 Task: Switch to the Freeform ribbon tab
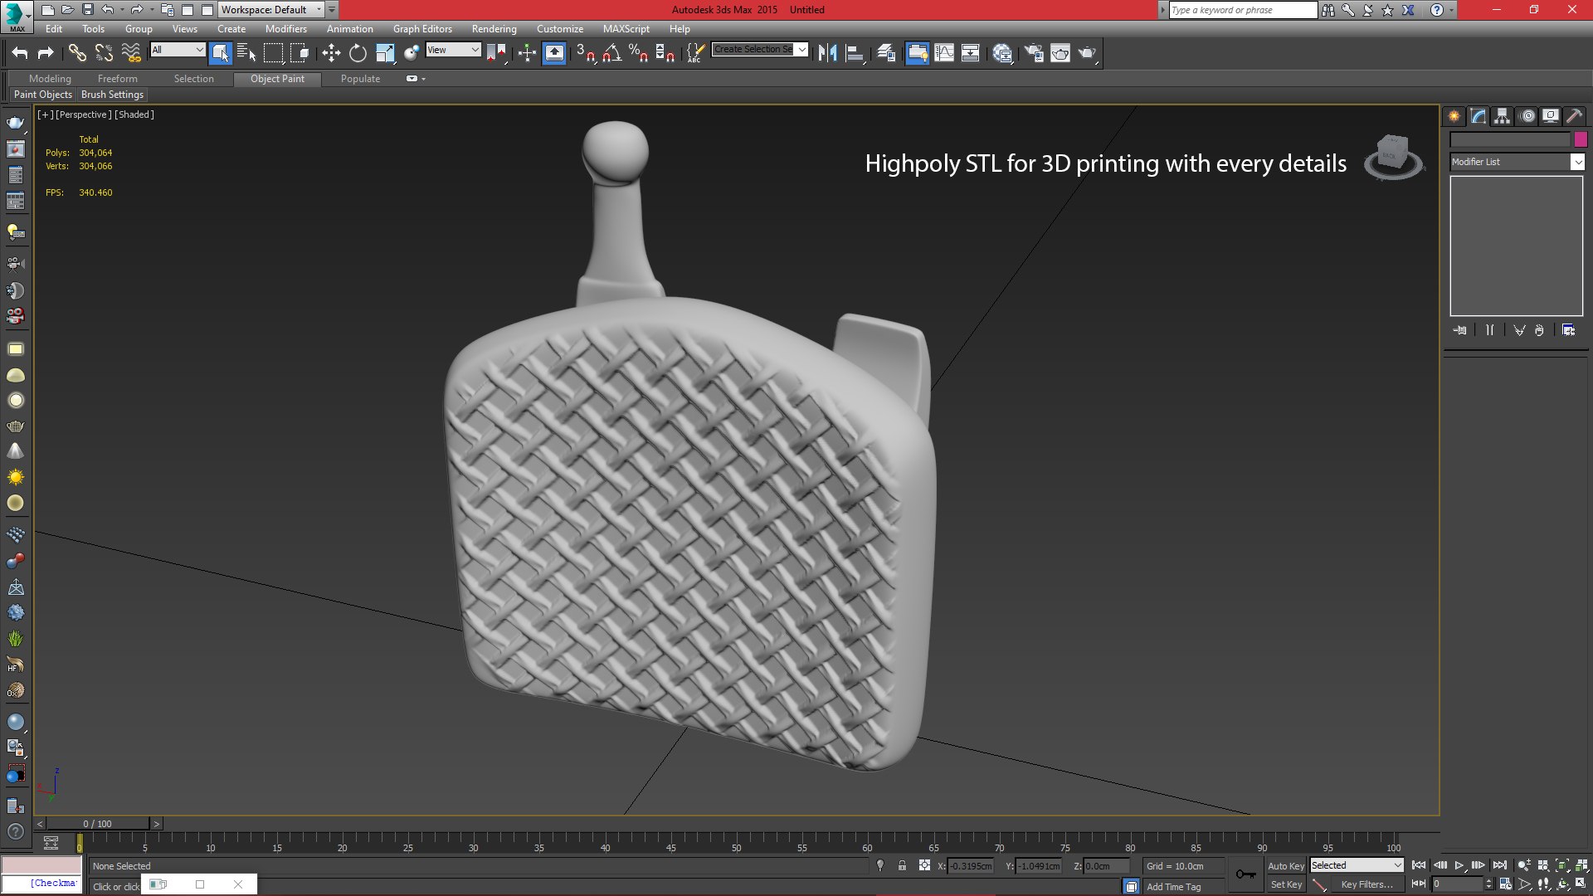[117, 79]
